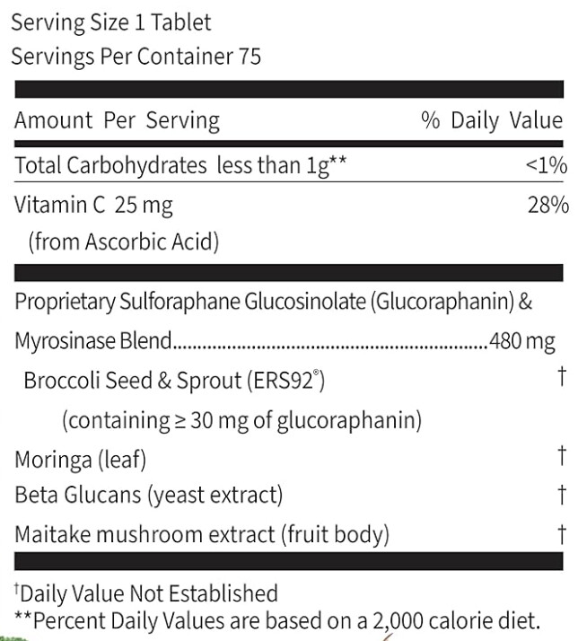Screen dimensions: 578x641
Task: Click 'containing ≥ 30 mg of glucoraphanin'
Action: coord(242,421)
